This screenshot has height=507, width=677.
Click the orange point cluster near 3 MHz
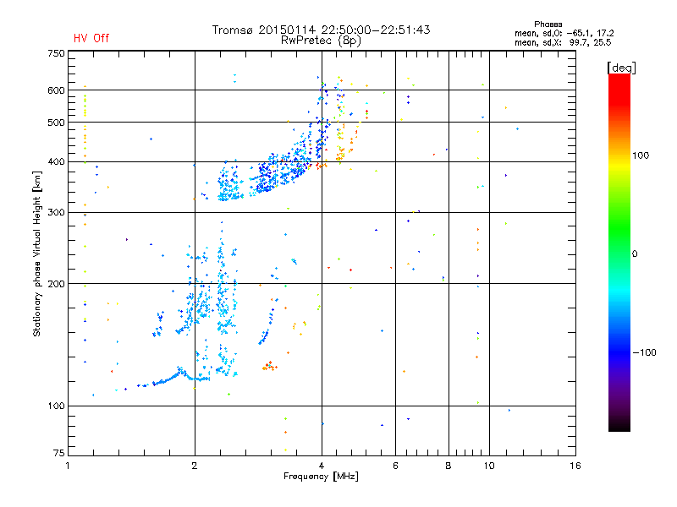[x=269, y=366]
